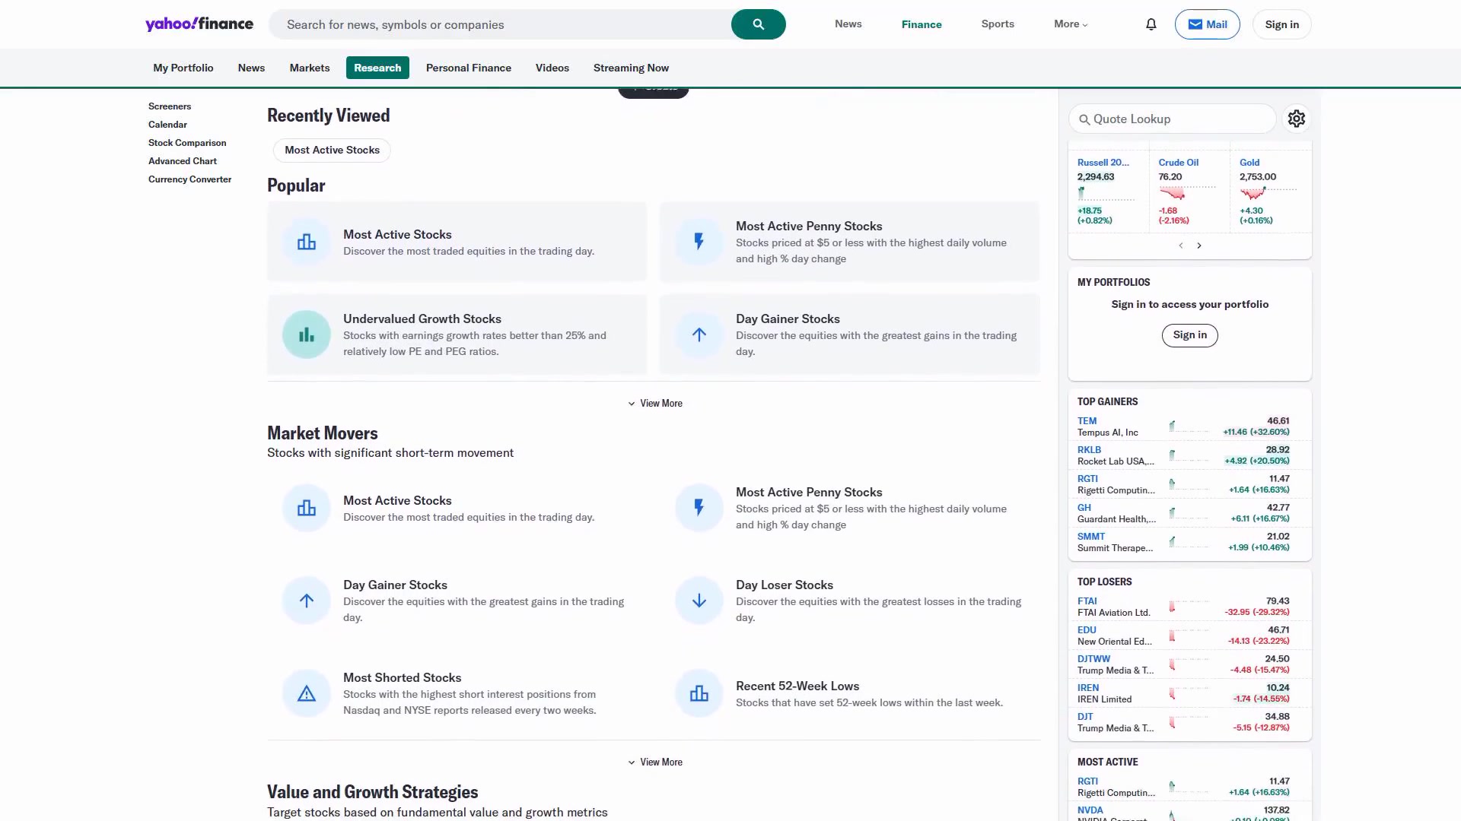Click the Most Active Penny Stocks lightning icon under Popular
Screen dimensions: 1461x821
pyautogui.click(x=699, y=242)
